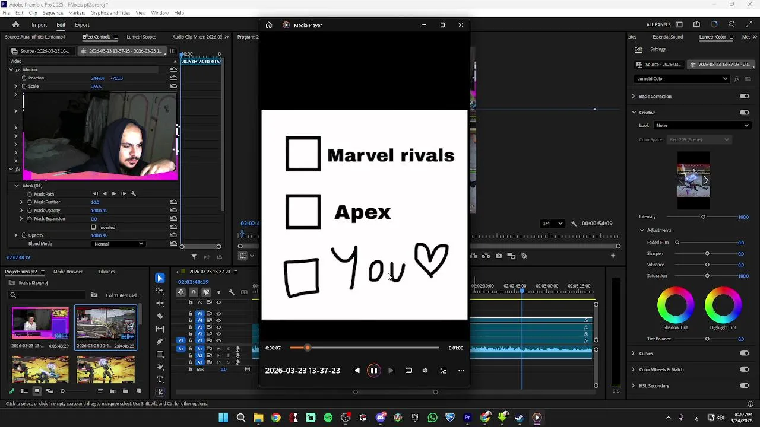Viewport: 760px width, 427px height.
Task: Collapse the Mask (01) group
Action: (x=17, y=186)
